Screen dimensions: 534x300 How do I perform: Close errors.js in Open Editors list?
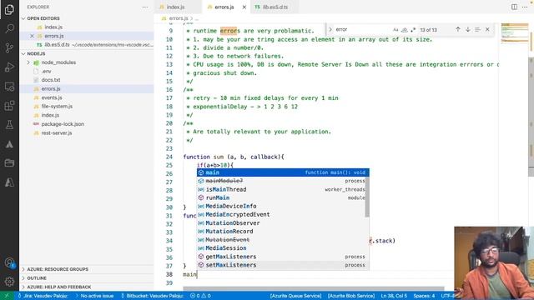pos(32,36)
